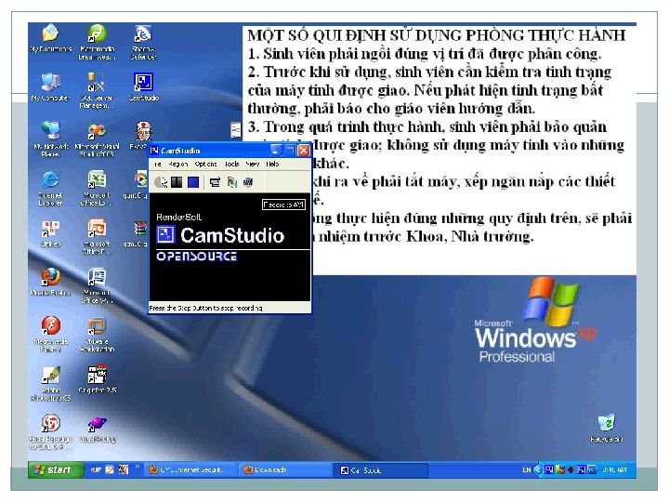Close the CamStudio window
Viewport: 669px width, 502px height.
[304, 151]
